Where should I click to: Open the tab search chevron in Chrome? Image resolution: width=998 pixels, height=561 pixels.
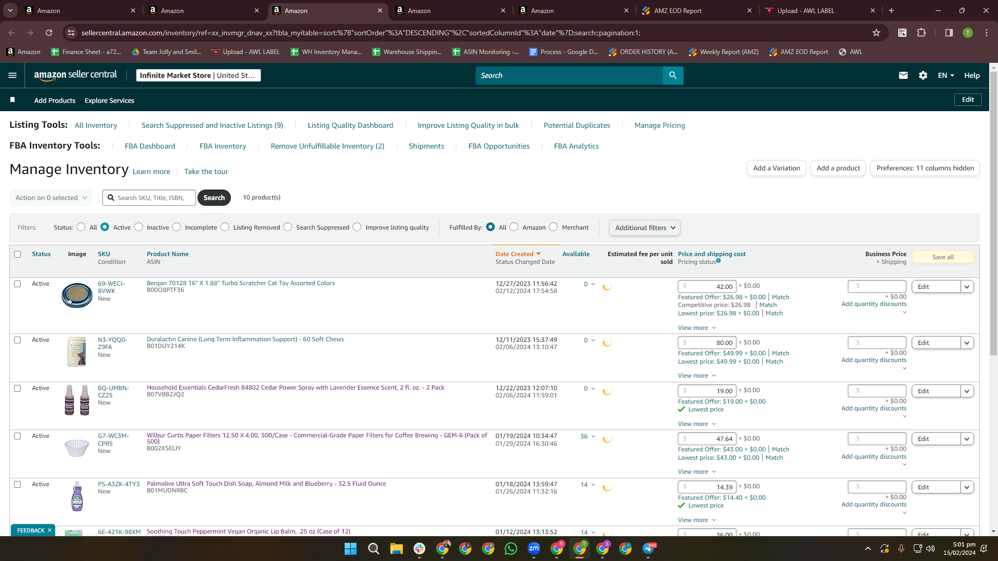[x=10, y=10]
